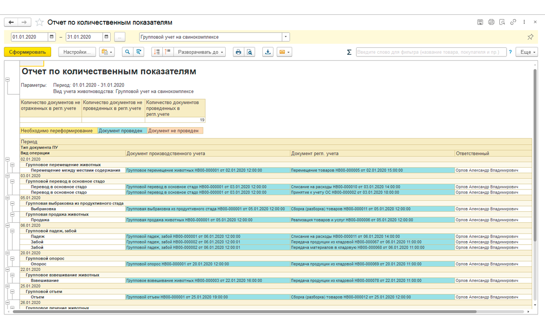
Task: Click the sigma sum icon
Action: (x=349, y=52)
